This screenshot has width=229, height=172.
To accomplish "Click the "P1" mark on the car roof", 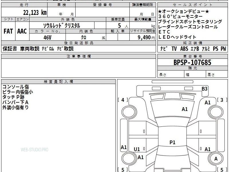I will tap(172, 142).
